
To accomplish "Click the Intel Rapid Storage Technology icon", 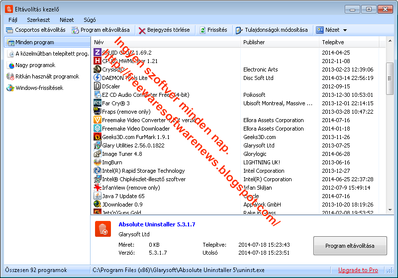I will pyautogui.click(x=98, y=170).
